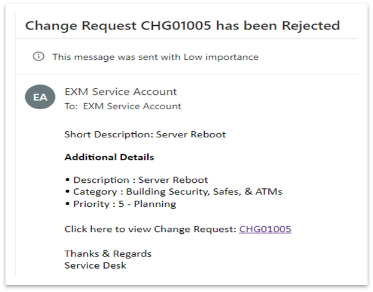Click the Category bullet label
Screen dimensions: 373x292
pos(95,192)
